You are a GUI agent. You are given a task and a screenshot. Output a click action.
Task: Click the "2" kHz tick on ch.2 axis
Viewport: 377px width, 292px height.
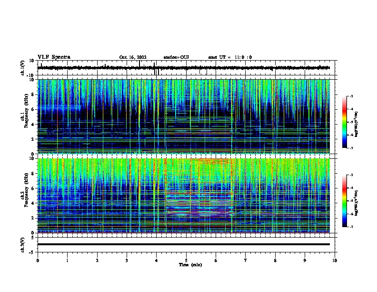[x=33, y=218]
